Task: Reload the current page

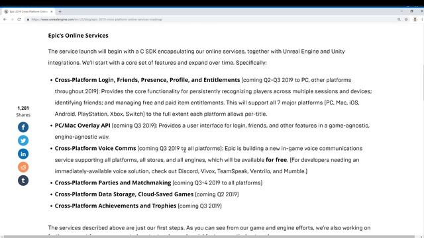Action: (19, 19)
